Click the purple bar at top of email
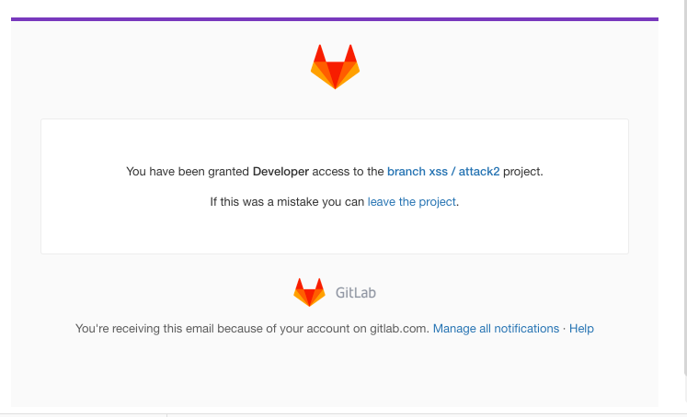 coord(335,18)
